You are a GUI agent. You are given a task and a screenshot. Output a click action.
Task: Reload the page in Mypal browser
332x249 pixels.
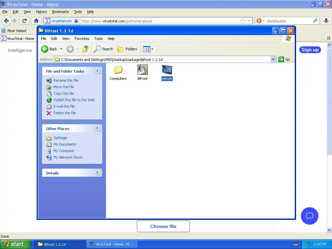coord(24,21)
